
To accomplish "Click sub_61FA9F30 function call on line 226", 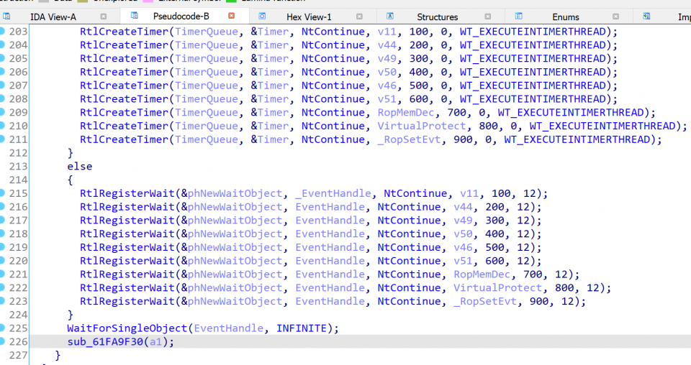I will coord(105,342).
